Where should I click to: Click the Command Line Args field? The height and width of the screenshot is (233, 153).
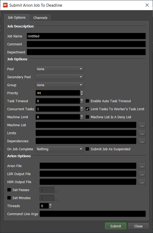coord(93,214)
